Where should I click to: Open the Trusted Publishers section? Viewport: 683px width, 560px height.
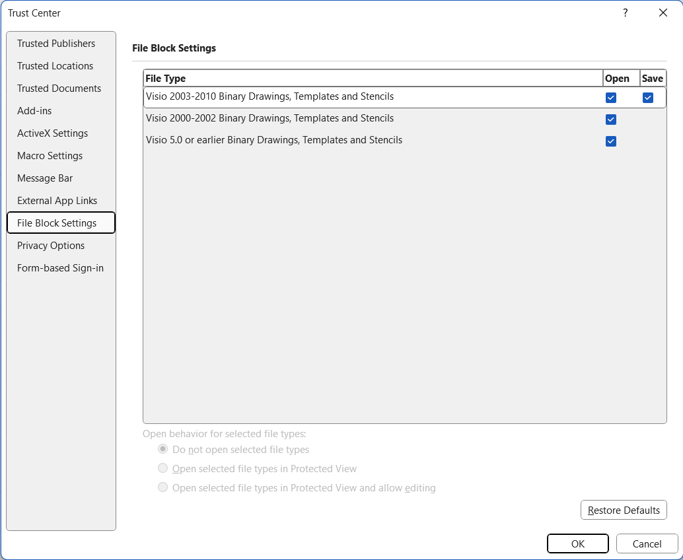pyautogui.click(x=61, y=44)
